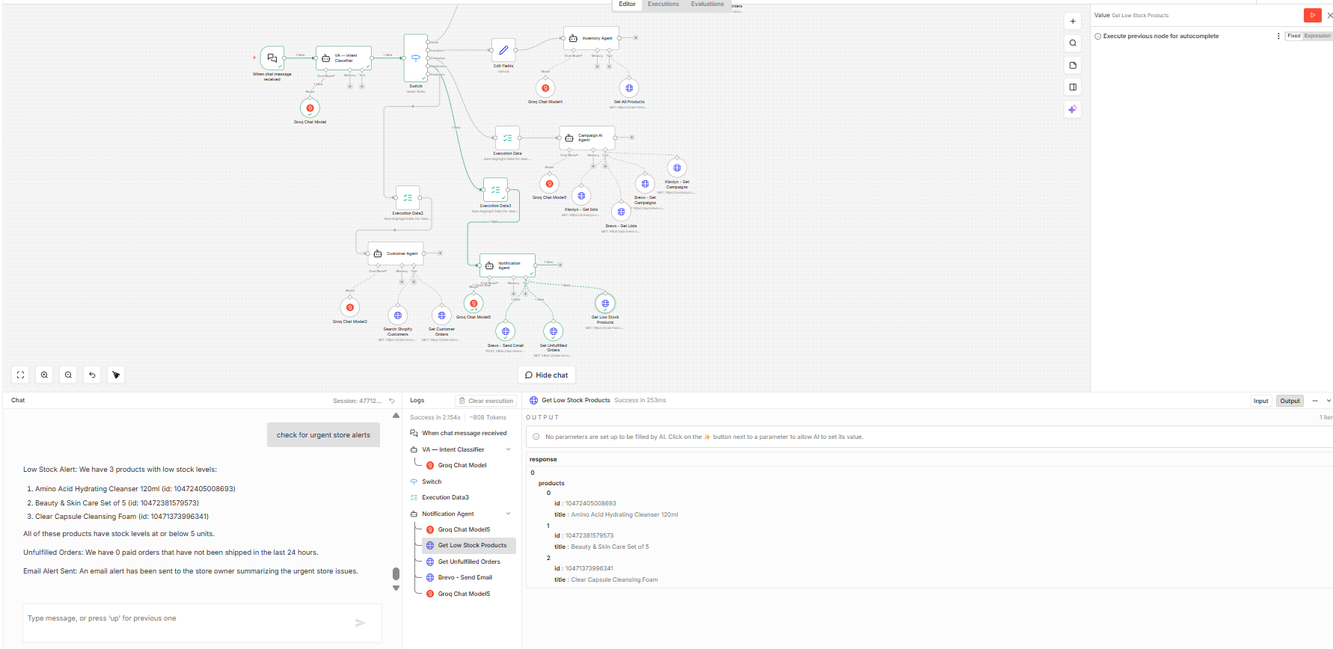The width and height of the screenshot is (1333, 649).
Task: Select the Customer Agent node
Action: pos(396,253)
